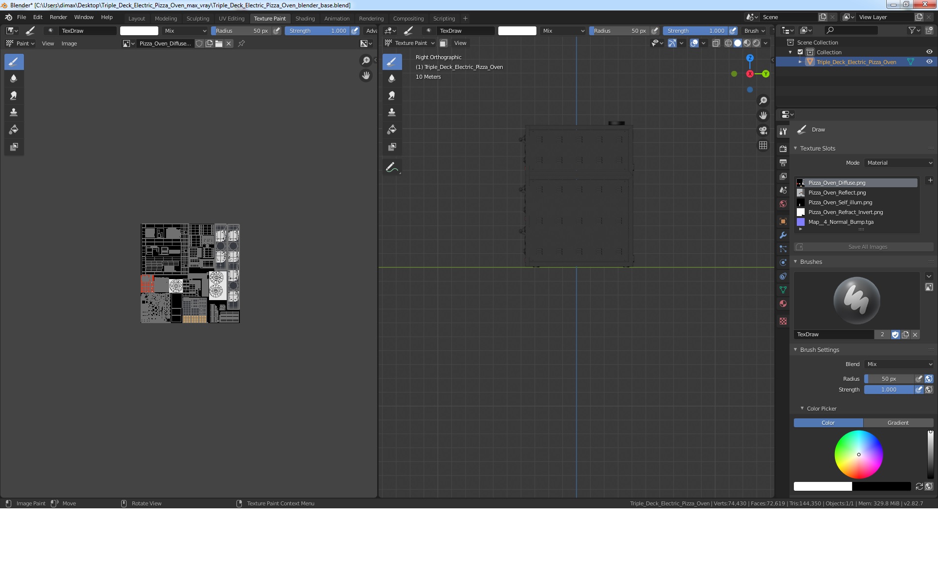Click the hue color wheel
This screenshot has height=566, width=938.
click(x=858, y=455)
